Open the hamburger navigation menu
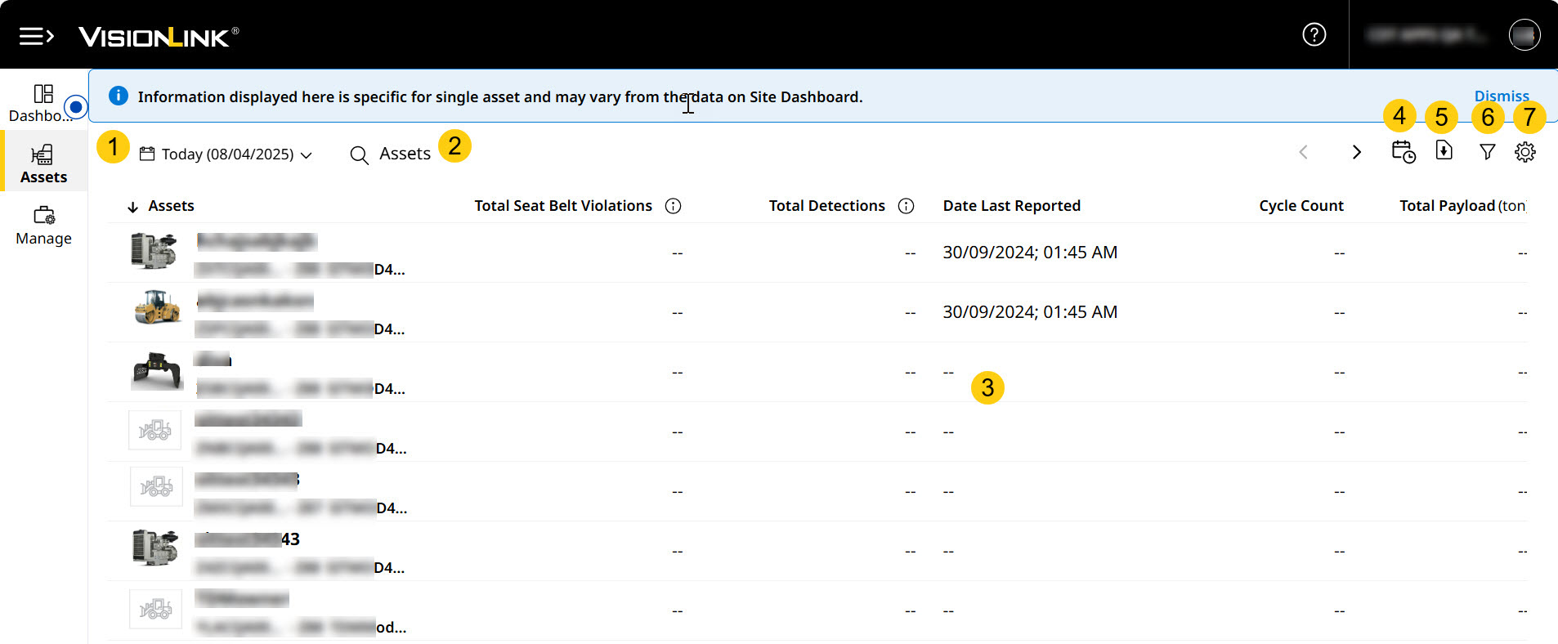 click(36, 36)
